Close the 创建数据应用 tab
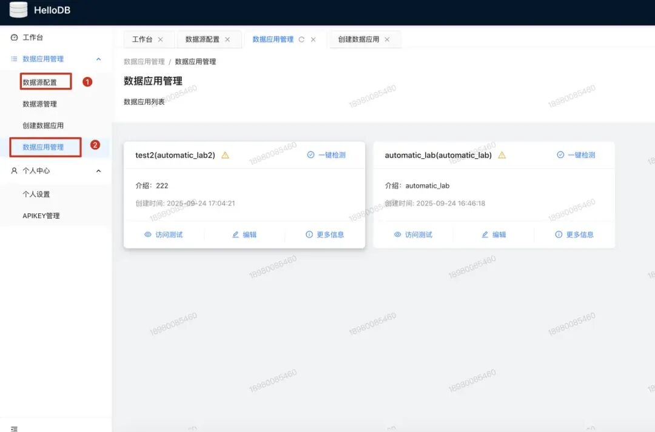The height and width of the screenshot is (432, 655). pos(387,39)
